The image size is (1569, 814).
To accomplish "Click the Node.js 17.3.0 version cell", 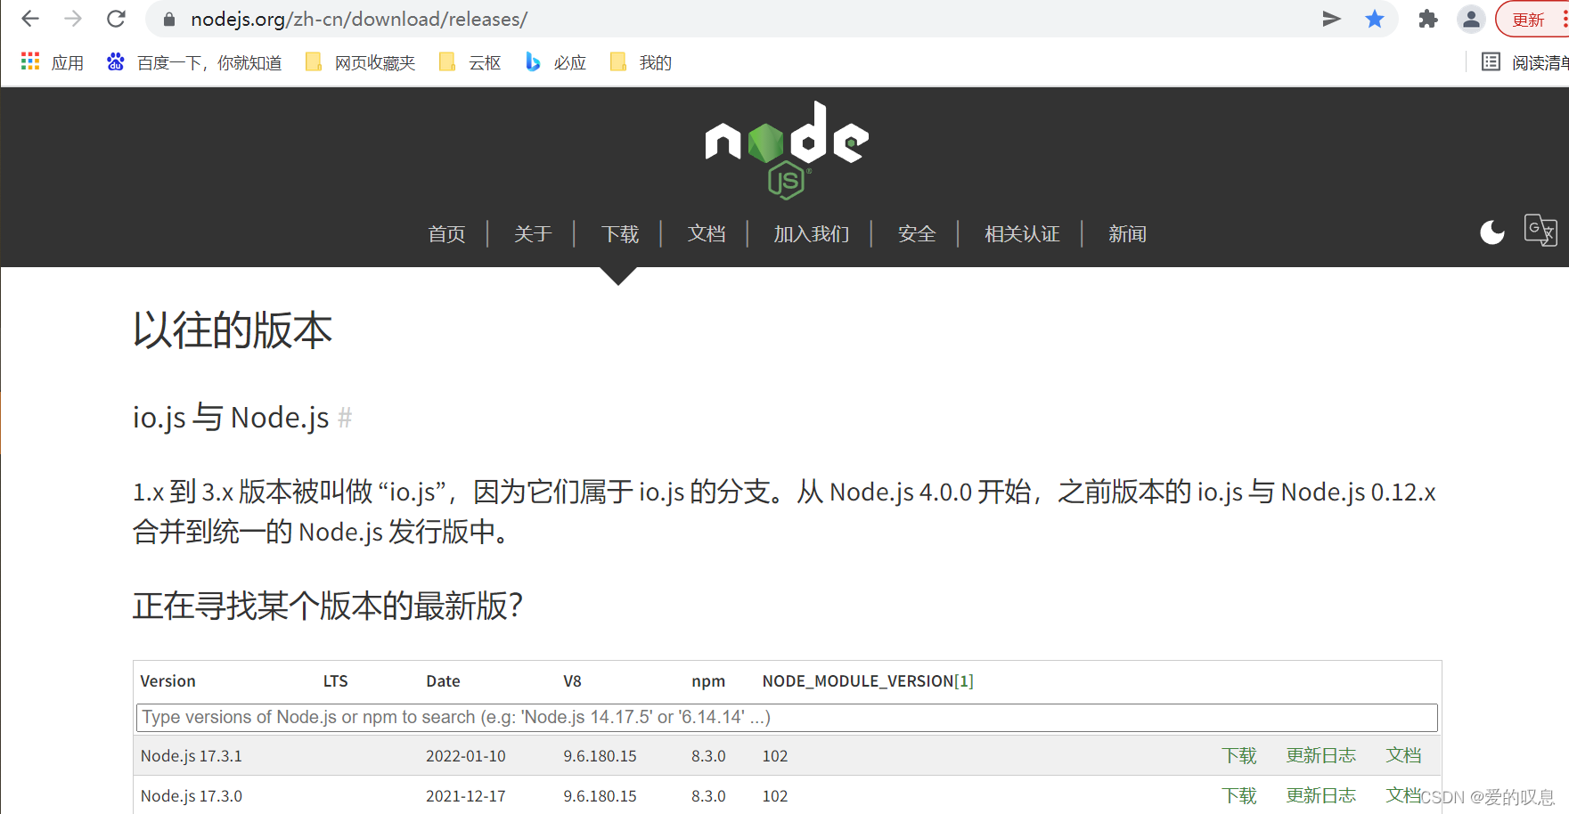I will pyautogui.click(x=192, y=796).
